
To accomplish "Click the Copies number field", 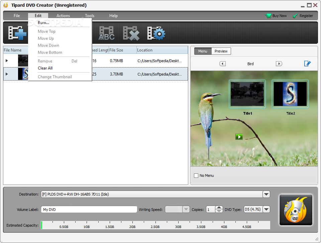I will 211,210.
